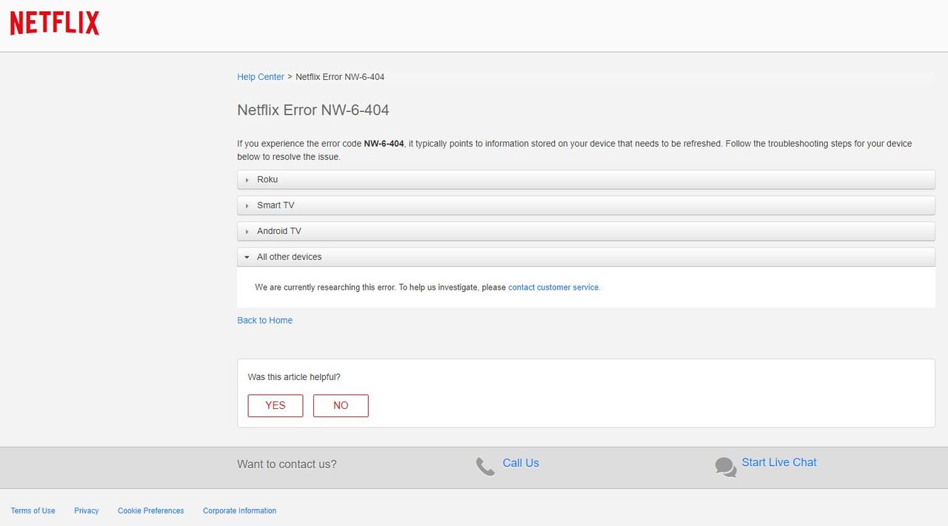Image resolution: width=948 pixels, height=526 pixels.
Task: Answer NO to article helpful question
Action: click(x=341, y=406)
